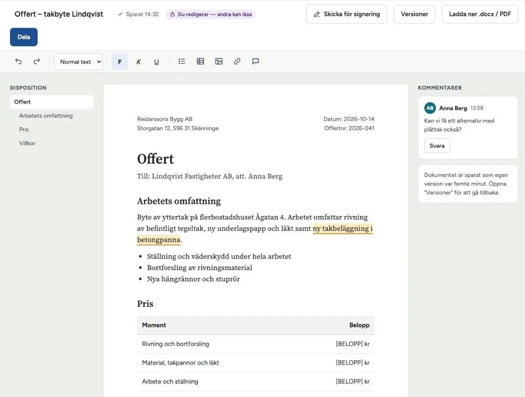Click bullet Ställning och väderskydd under hela arbetet
525x397 pixels.
click(x=219, y=257)
